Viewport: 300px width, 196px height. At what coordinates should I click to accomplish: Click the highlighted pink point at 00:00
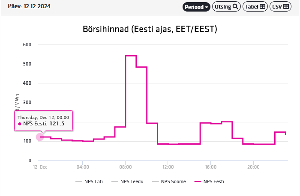click(x=40, y=137)
